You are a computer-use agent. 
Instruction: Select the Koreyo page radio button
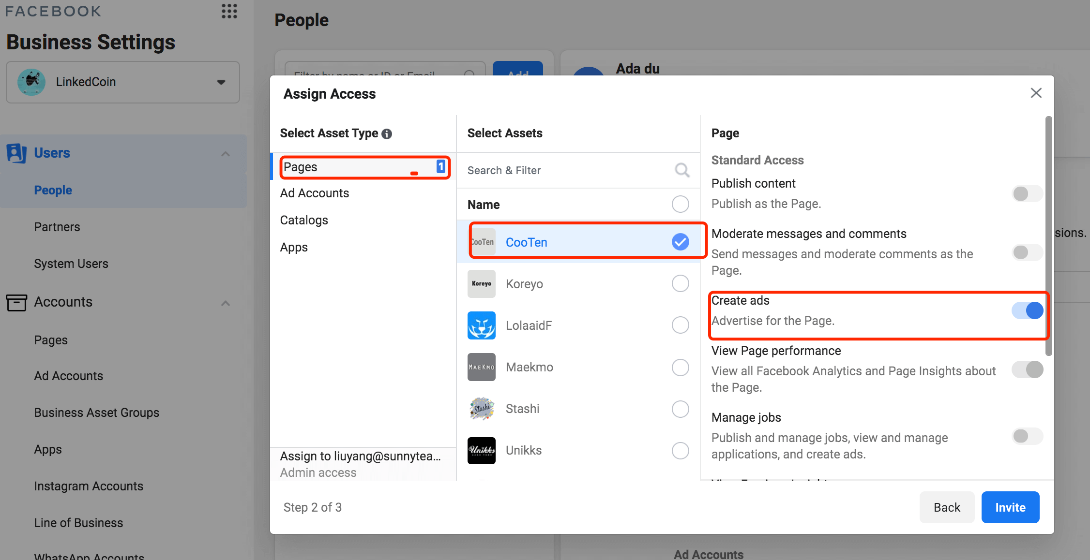click(680, 284)
